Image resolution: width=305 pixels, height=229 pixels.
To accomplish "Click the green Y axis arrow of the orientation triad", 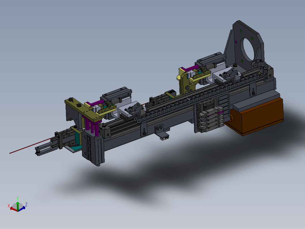I will 18,206.
